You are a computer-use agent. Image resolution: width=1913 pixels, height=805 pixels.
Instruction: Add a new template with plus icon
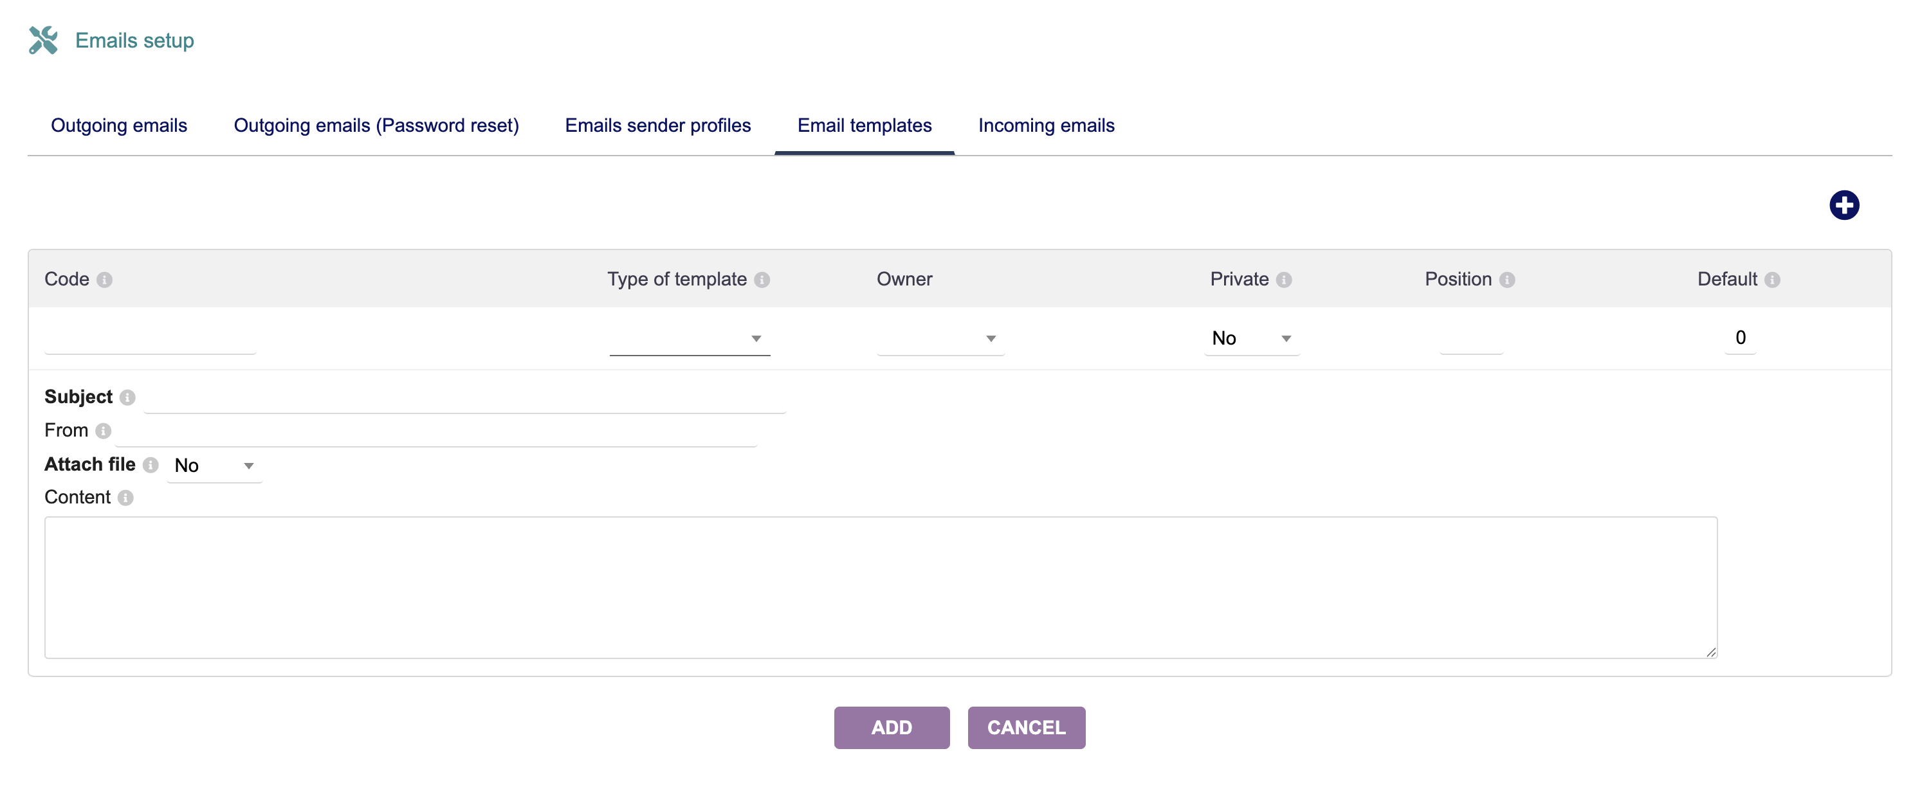(1843, 205)
